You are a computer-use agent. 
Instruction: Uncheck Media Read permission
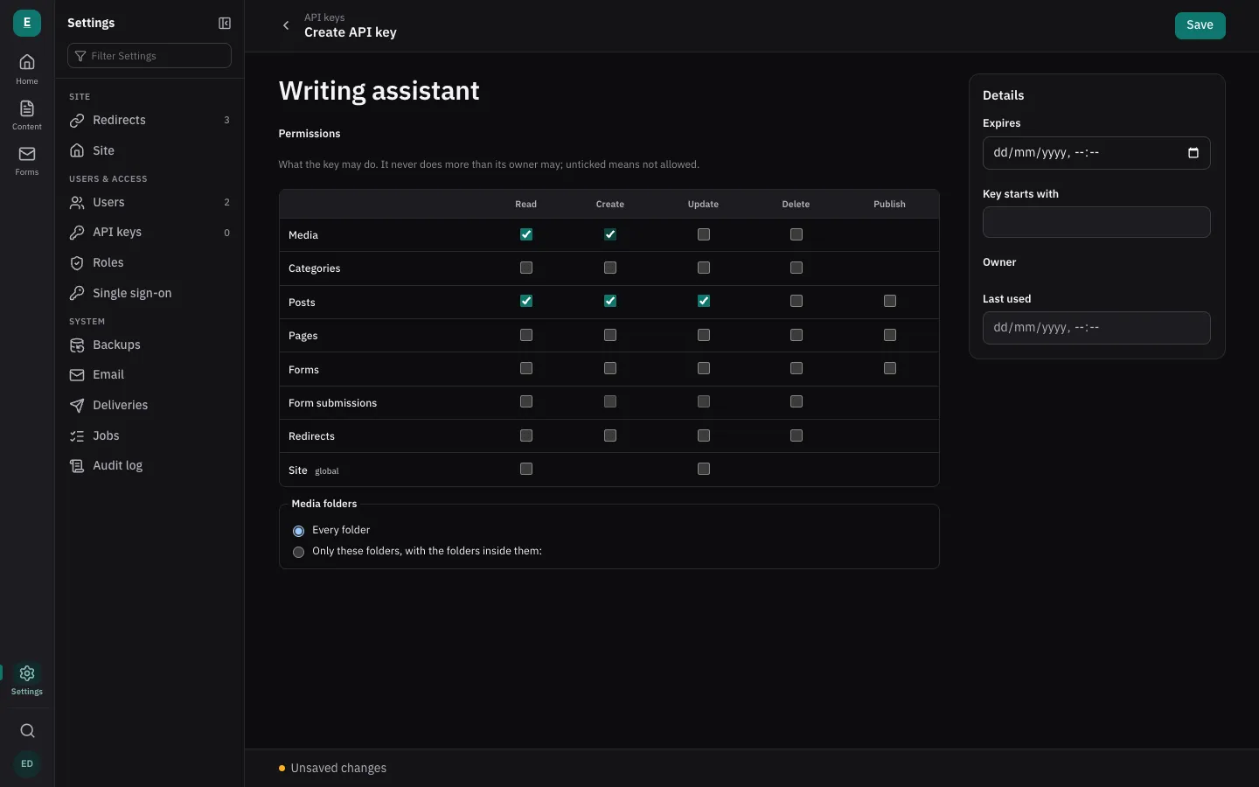click(x=526, y=234)
